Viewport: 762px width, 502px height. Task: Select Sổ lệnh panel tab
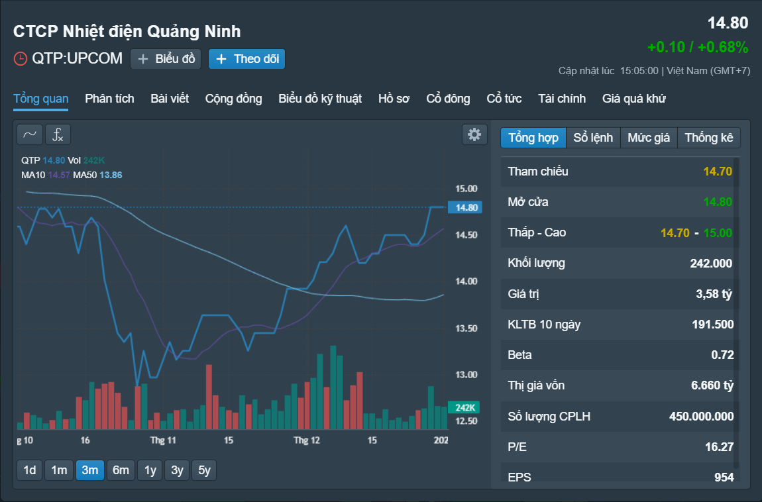click(x=593, y=138)
